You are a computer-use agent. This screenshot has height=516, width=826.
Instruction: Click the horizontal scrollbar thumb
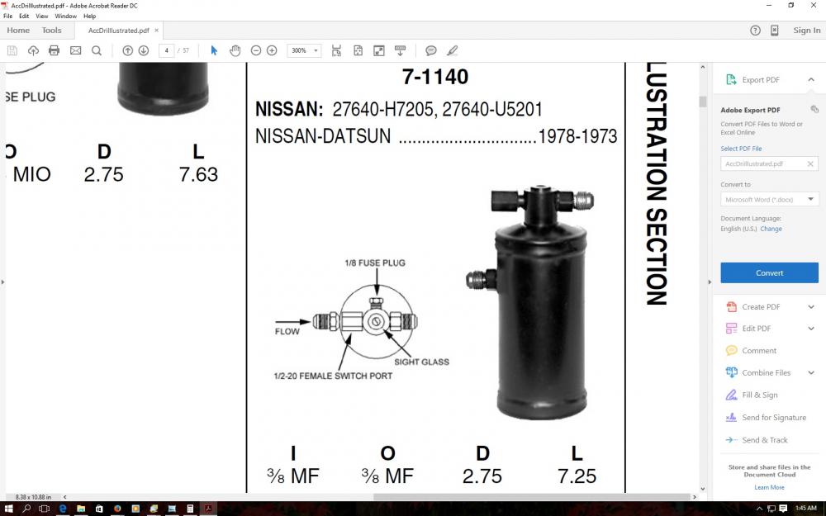tap(531, 496)
